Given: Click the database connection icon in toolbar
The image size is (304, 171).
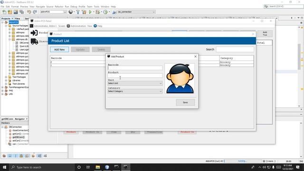Looking at the screenshot, I should pyautogui.click(x=114, y=12).
